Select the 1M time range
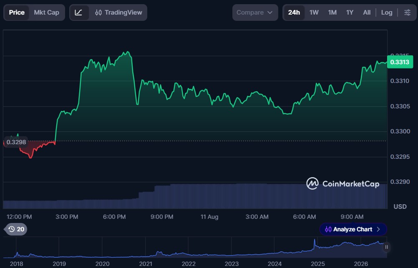Screen dimensions: 418x268 click(332, 13)
